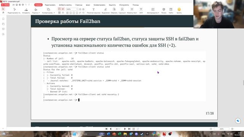
Task: Select the Главная ribbon tab
Action: (38, 5)
